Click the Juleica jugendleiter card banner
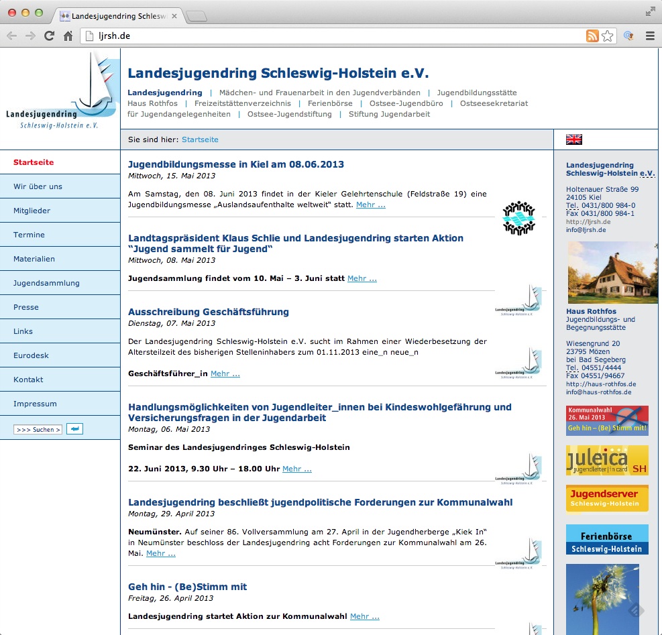The width and height of the screenshot is (662, 635). pos(607,461)
